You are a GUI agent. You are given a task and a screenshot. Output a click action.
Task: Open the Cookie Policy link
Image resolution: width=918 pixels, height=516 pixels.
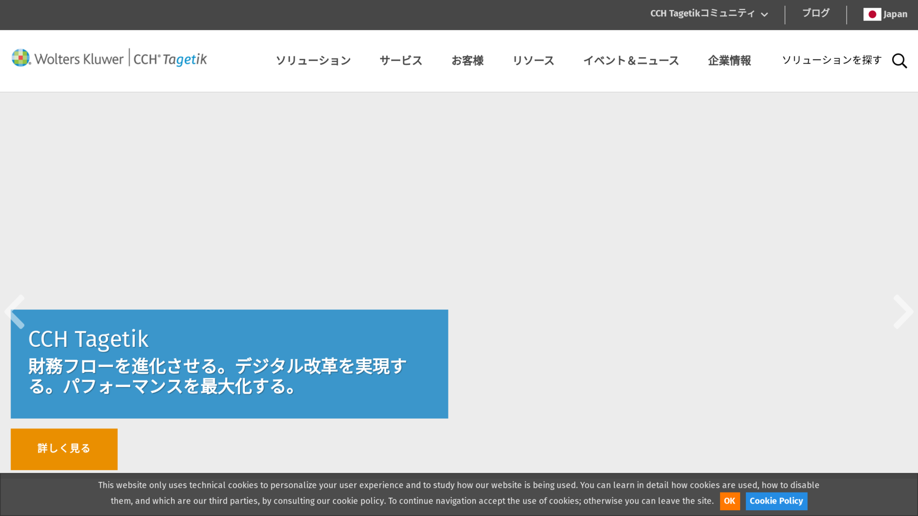pos(776,501)
